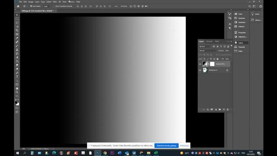Screen dimensions: 277x156
Task: Click the blue button in the Screencastify notification
Action: [x=166, y=146]
